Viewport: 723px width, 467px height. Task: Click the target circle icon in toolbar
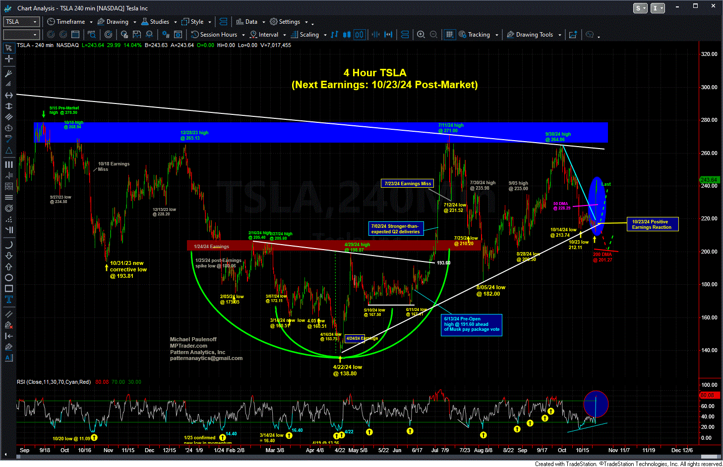(x=108, y=35)
